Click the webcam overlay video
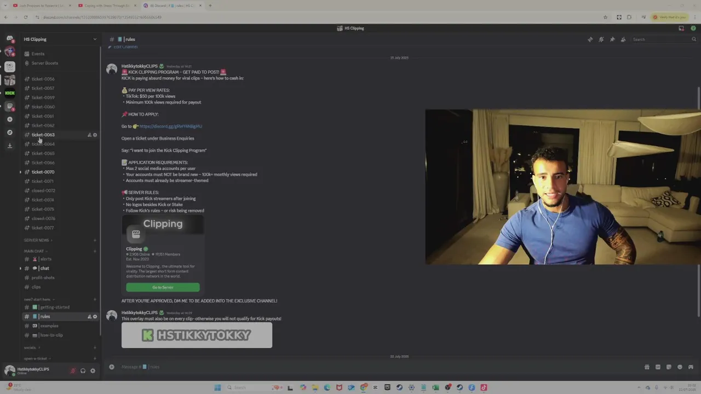701x394 pixels. coord(563,187)
